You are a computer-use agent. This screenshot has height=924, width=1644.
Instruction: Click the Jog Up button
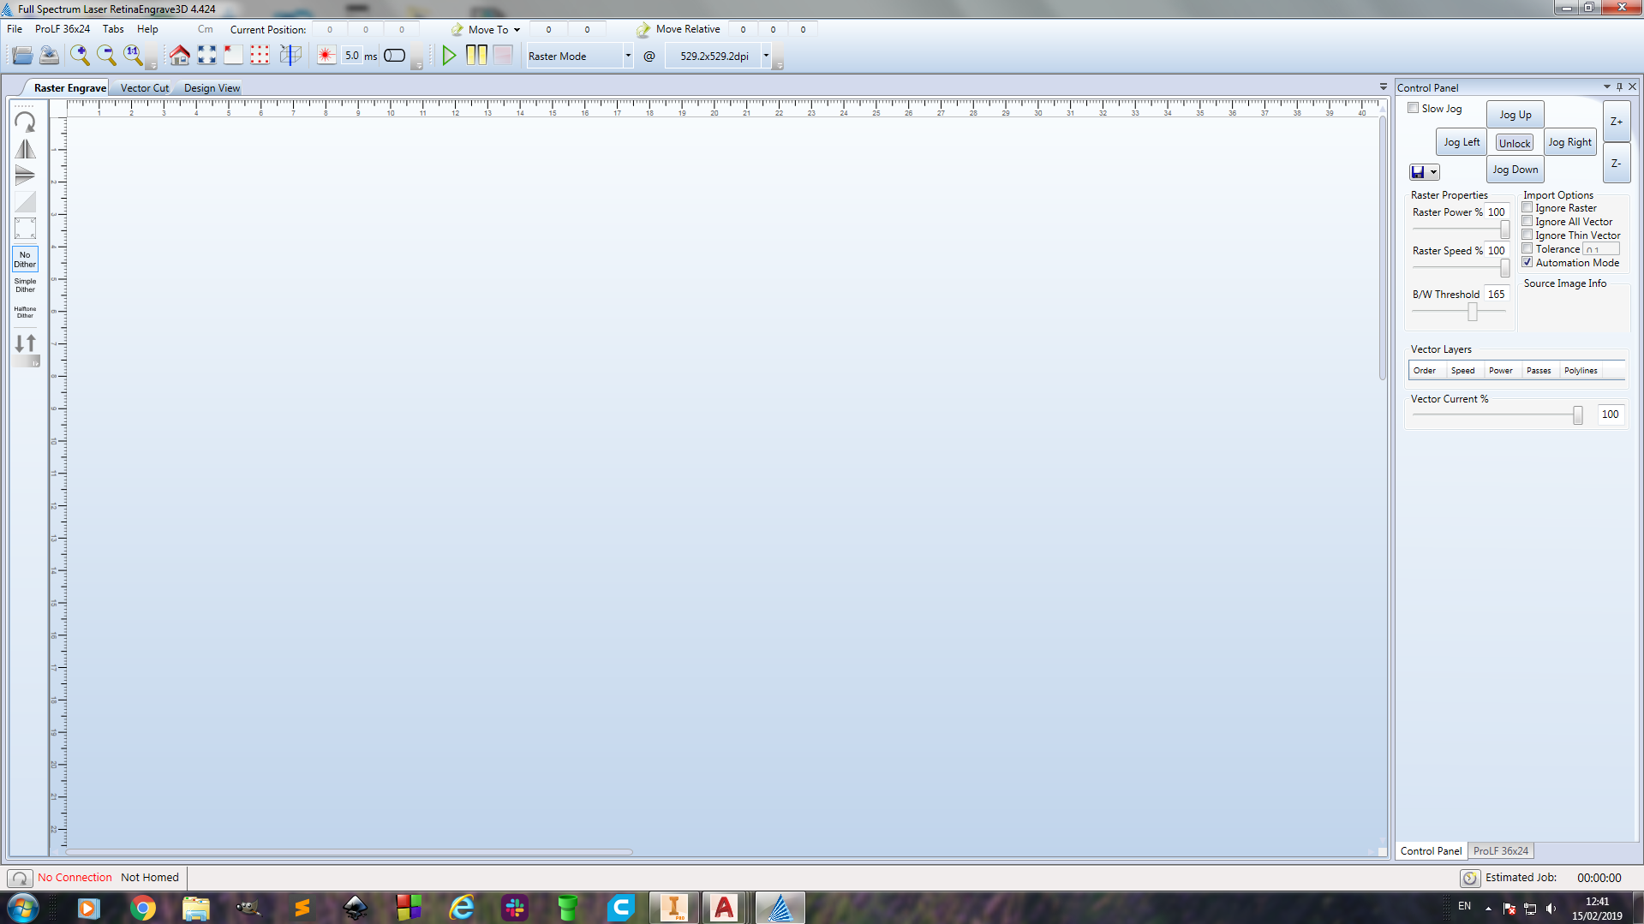coord(1515,115)
